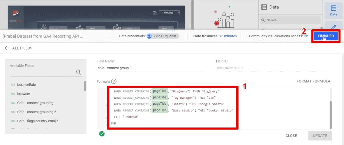Click the CLOSE button below formula
Image resolution: width=344 pixels, height=145 pixels.
[x=291, y=136]
